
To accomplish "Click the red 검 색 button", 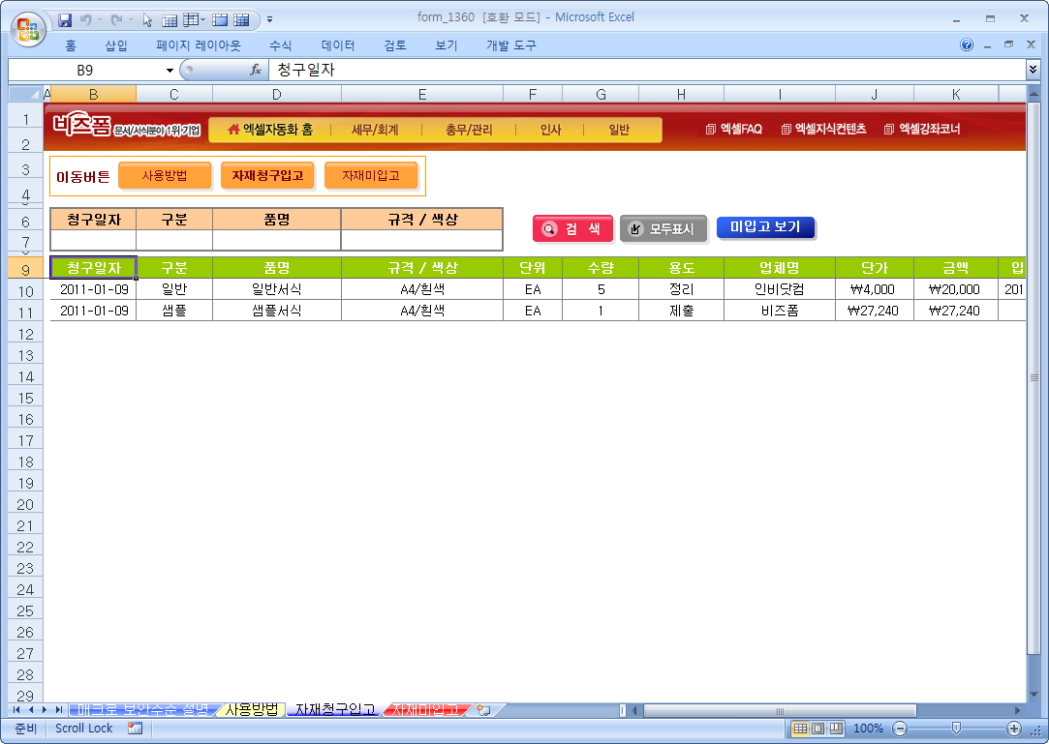I will [572, 228].
